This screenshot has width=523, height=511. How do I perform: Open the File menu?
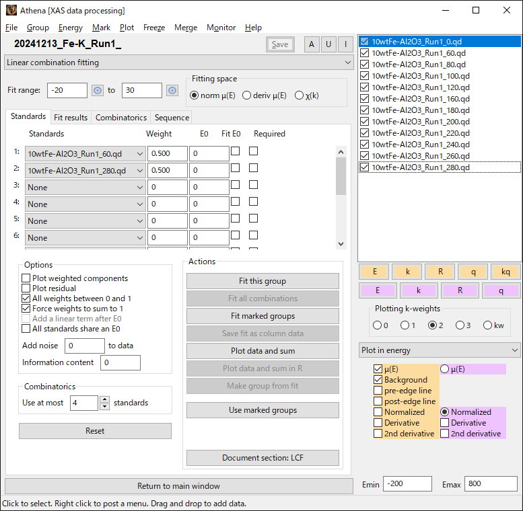11,28
